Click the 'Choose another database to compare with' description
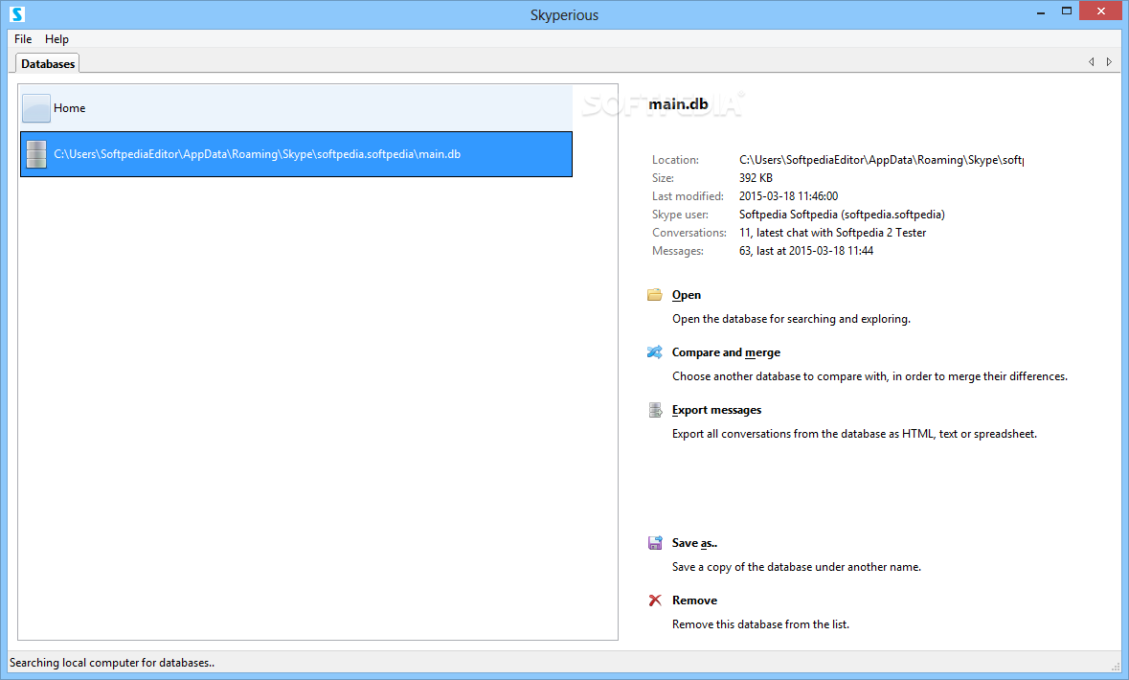The width and height of the screenshot is (1129, 680). tap(869, 376)
